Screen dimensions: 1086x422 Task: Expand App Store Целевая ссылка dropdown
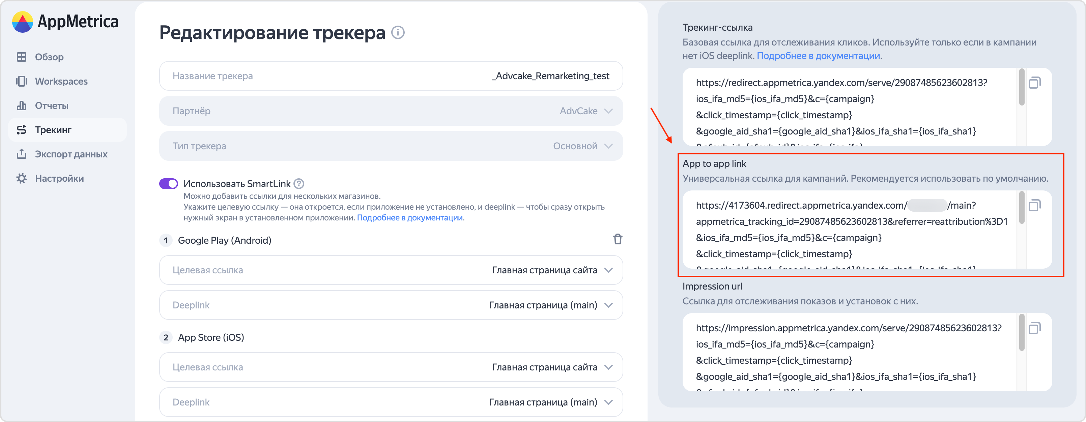(391, 367)
